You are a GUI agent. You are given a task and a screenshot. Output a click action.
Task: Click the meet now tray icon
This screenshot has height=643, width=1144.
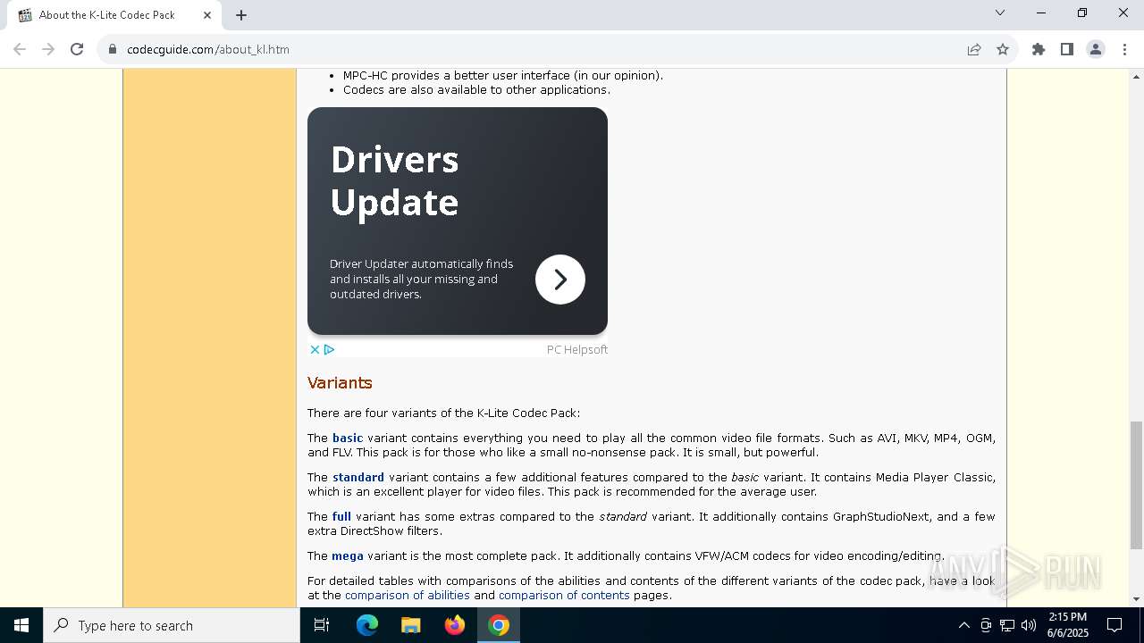tap(986, 625)
